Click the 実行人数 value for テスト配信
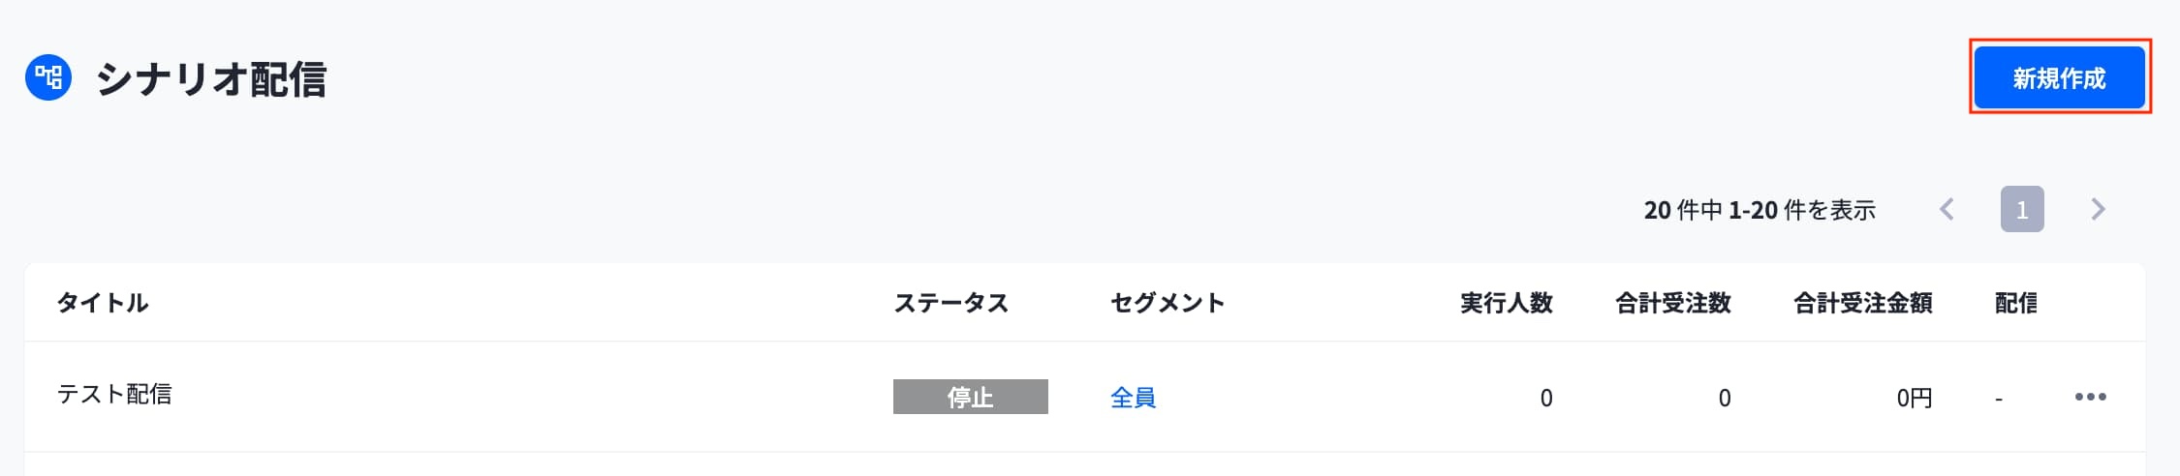The width and height of the screenshot is (2180, 476). pos(1545,398)
